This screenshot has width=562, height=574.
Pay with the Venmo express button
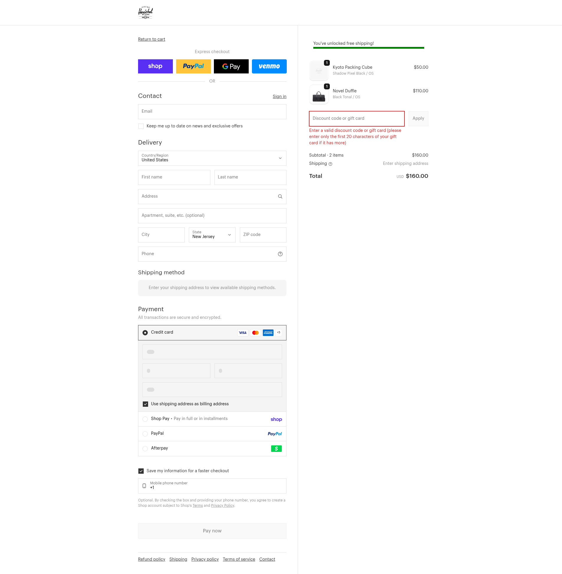click(x=269, y=66)
